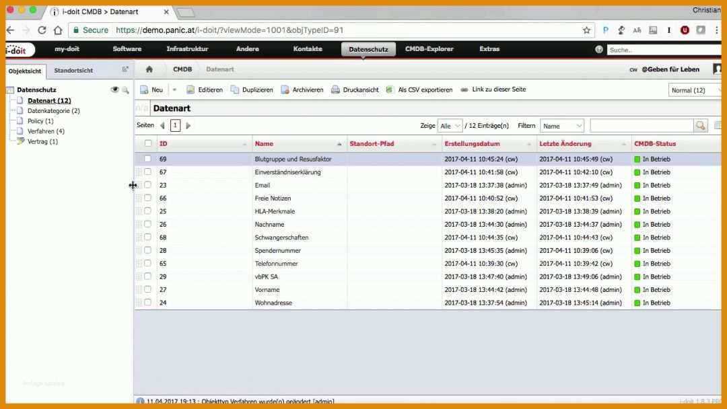727x409 pixels.
Task: Open the Zeige Alle dropdown
Action: (x=450, y=126)
